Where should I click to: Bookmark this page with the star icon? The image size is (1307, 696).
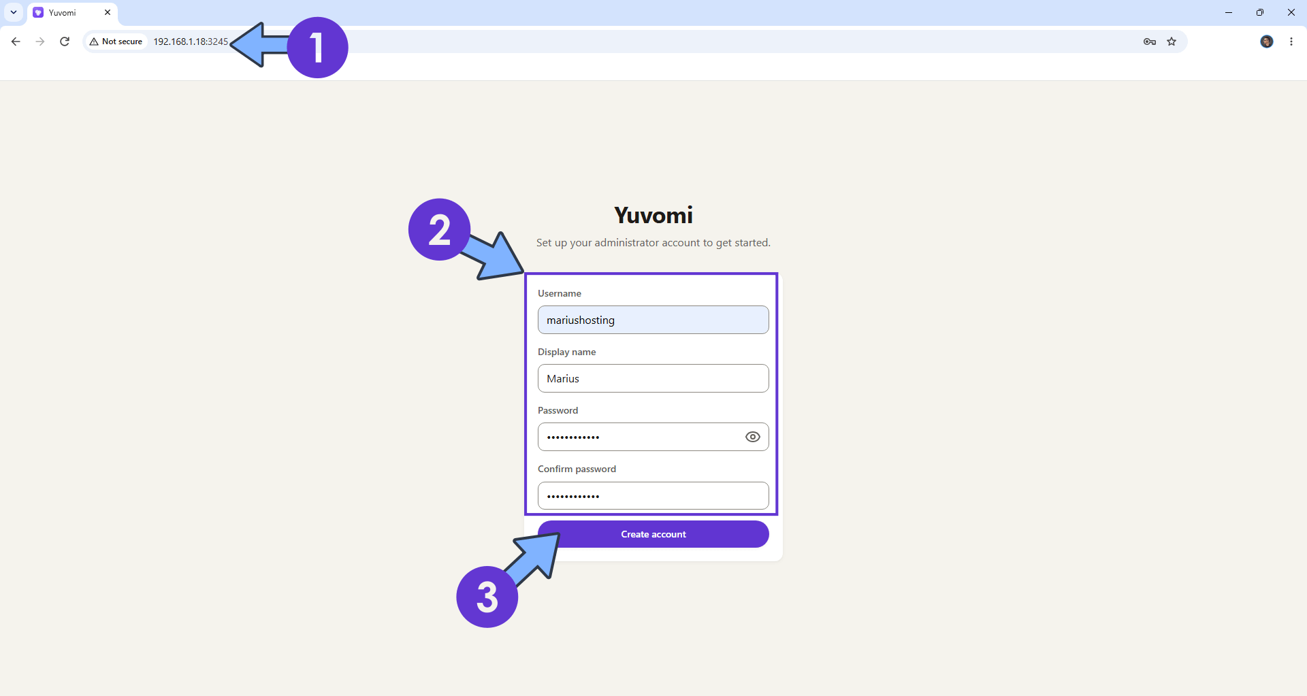[x=1172, y=42]
